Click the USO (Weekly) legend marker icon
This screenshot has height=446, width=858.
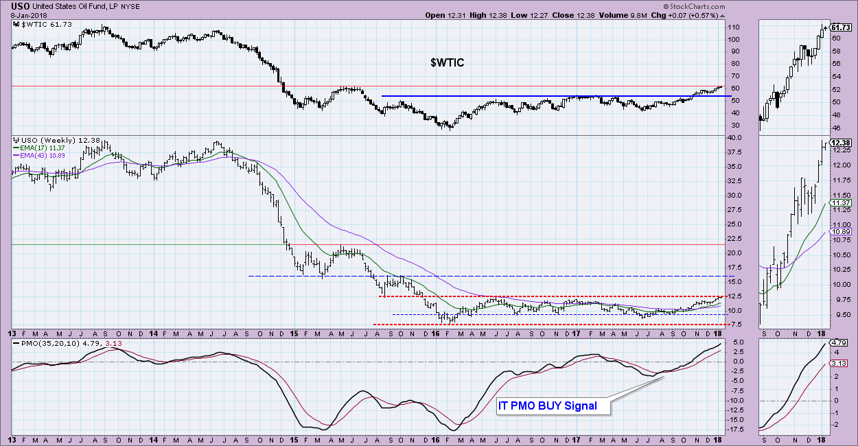pyautogui.click(x=16, y=141)
